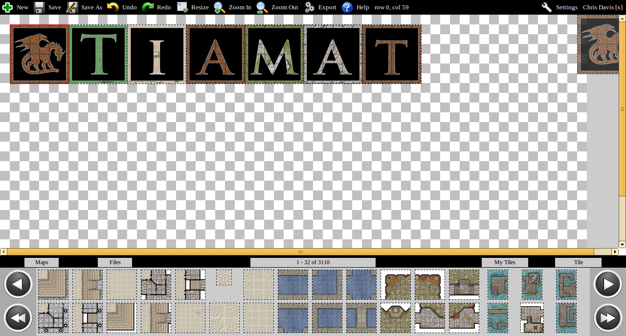Screen dimensions: 626x336
Task: Open Settings with the wrench icon
Action: (x=559, y=7)
